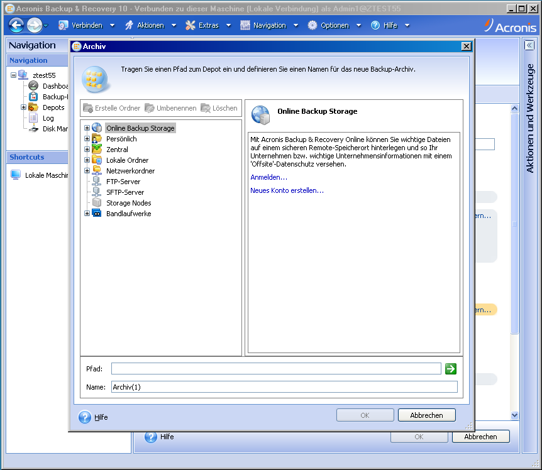Image resolution: width=542 pixels, height=470 pixels.
Task: Expand the Netzwerkordner node
Action: [x=87, y=171]
